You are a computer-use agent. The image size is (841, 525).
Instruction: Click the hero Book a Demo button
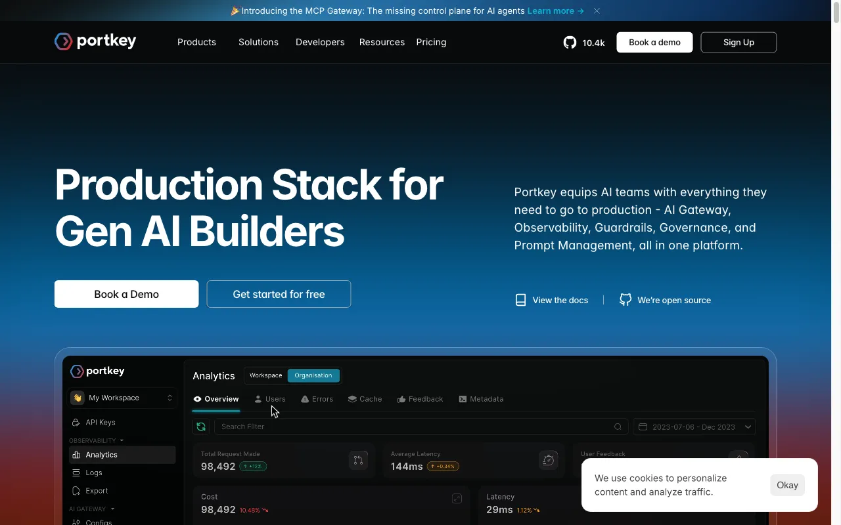point(126,294)
